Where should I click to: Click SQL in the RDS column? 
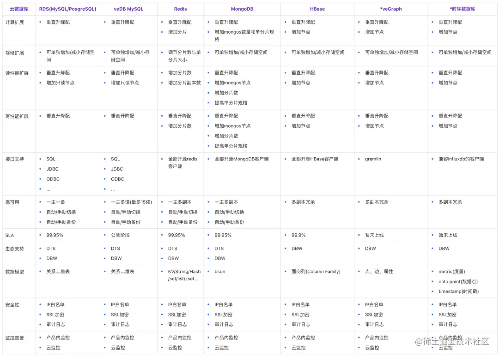click(x=51, y=159)
